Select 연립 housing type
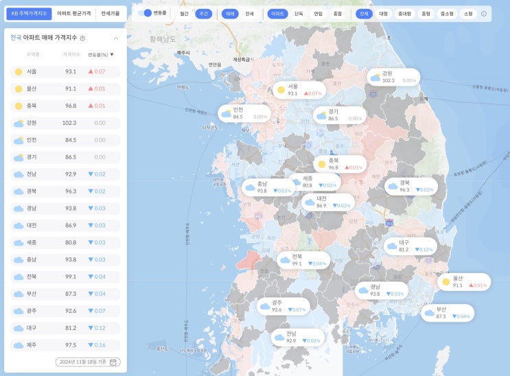This screenshot has height=376, width=510. click(318, 14)
